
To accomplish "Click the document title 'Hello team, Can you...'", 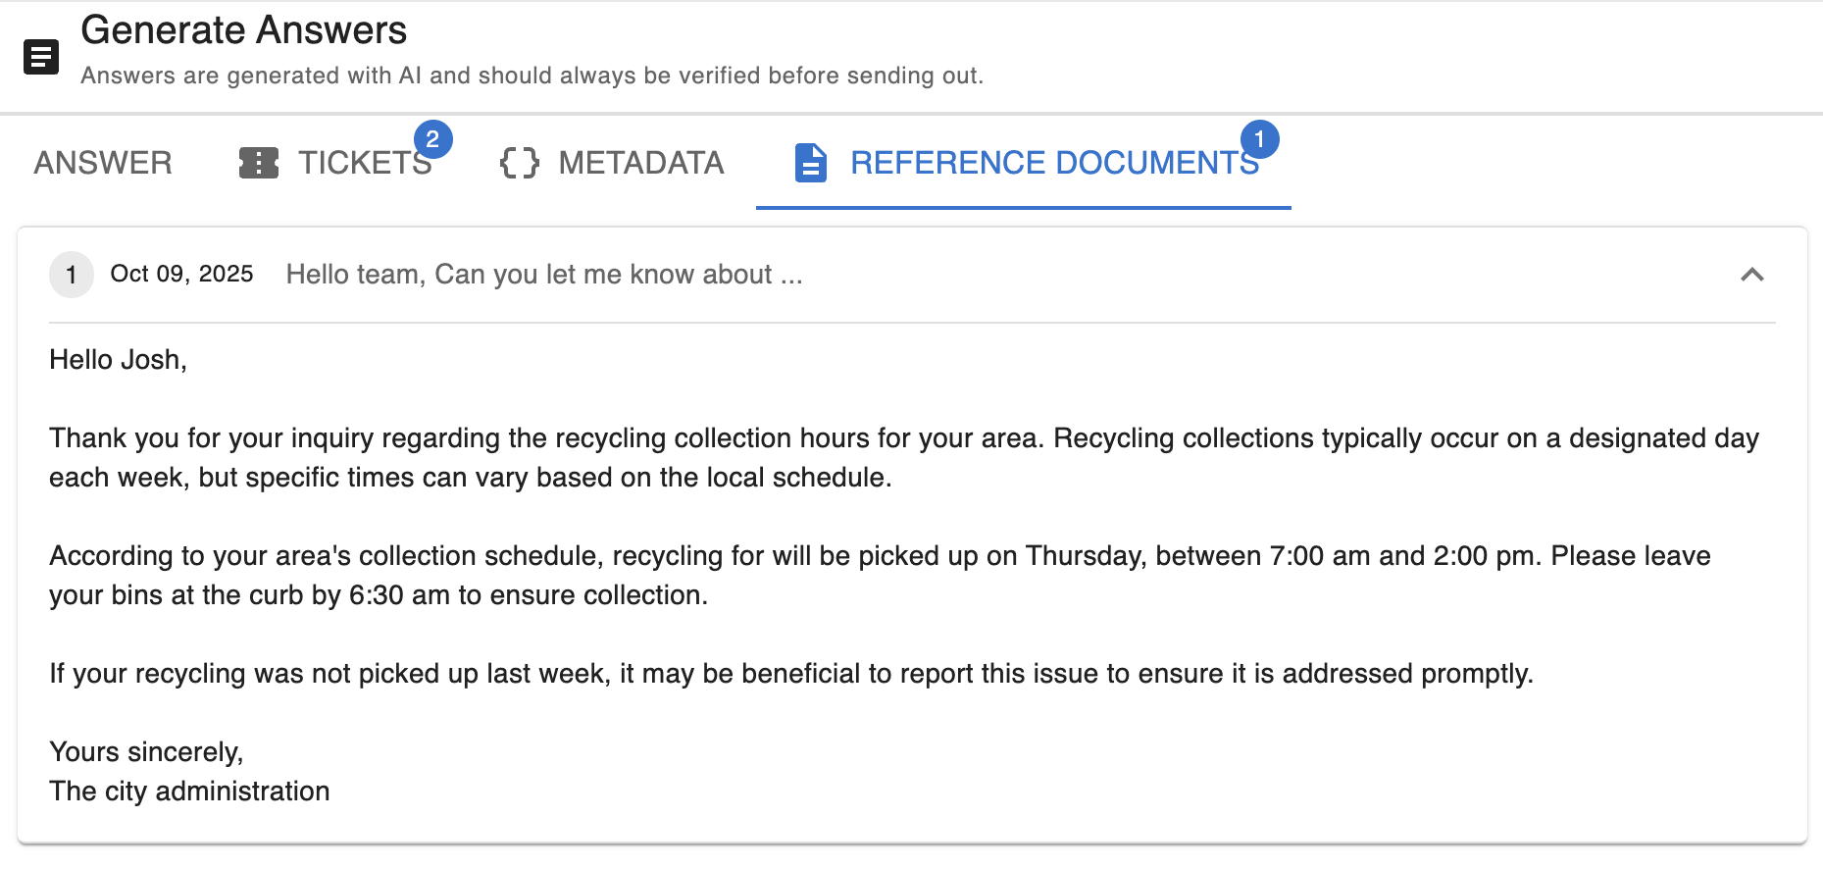I will click(544, 275).
